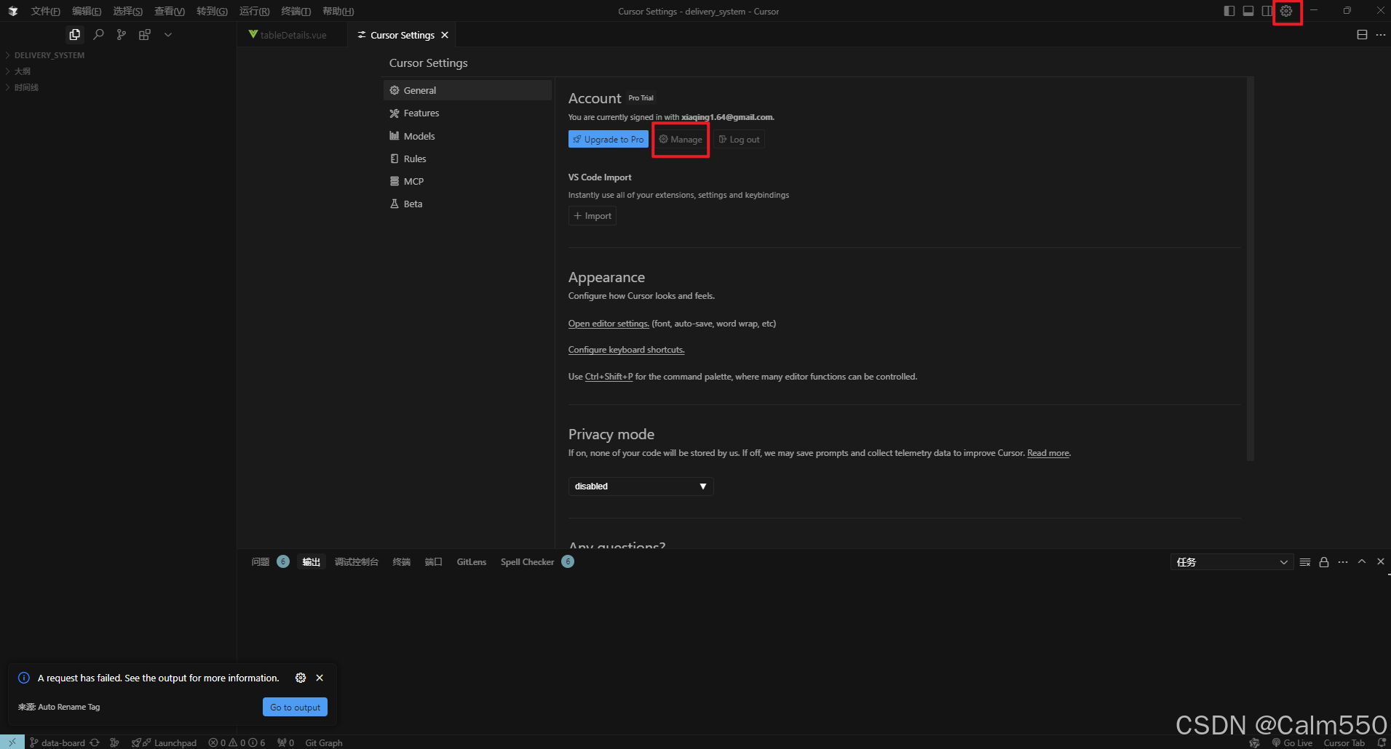The width and height of the screenshot is (1391, 749).
Task: Expand the 时间线 timeline section
Action: coord(118,87)
